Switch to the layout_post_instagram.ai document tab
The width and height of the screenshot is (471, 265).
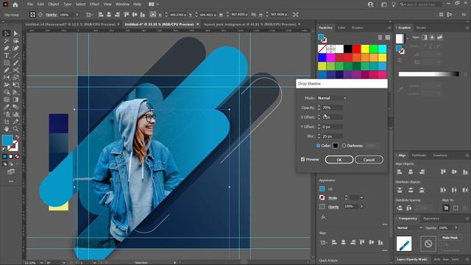pyautogui.click(x=250, y=24)
